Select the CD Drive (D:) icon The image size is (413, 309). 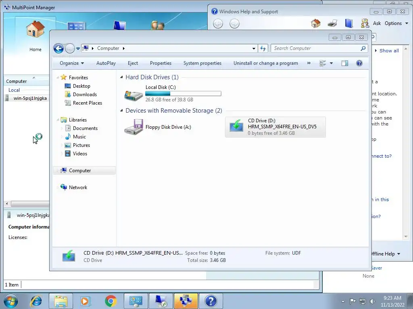click(x=236, y=126)
